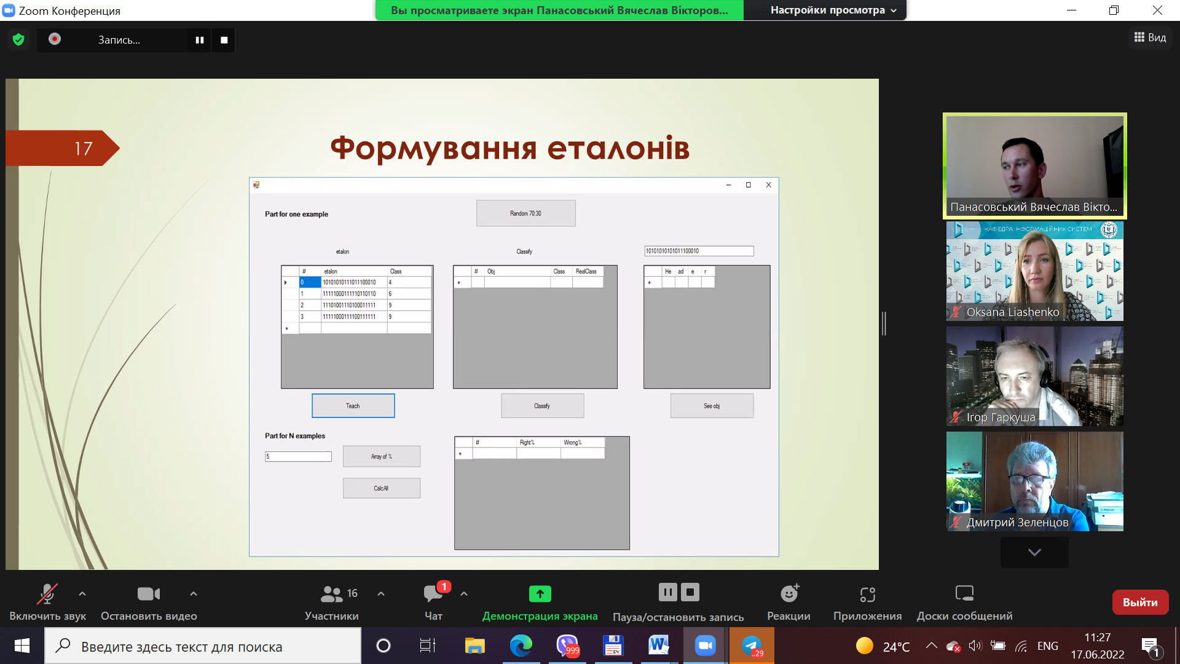
Task: Open message boards (Доски сообщений)
Action: coord(964,601)
